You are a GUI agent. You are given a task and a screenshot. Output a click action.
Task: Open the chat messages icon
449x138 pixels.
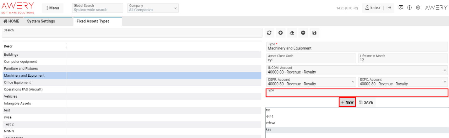pyautogui.click(x=401, y=8)
